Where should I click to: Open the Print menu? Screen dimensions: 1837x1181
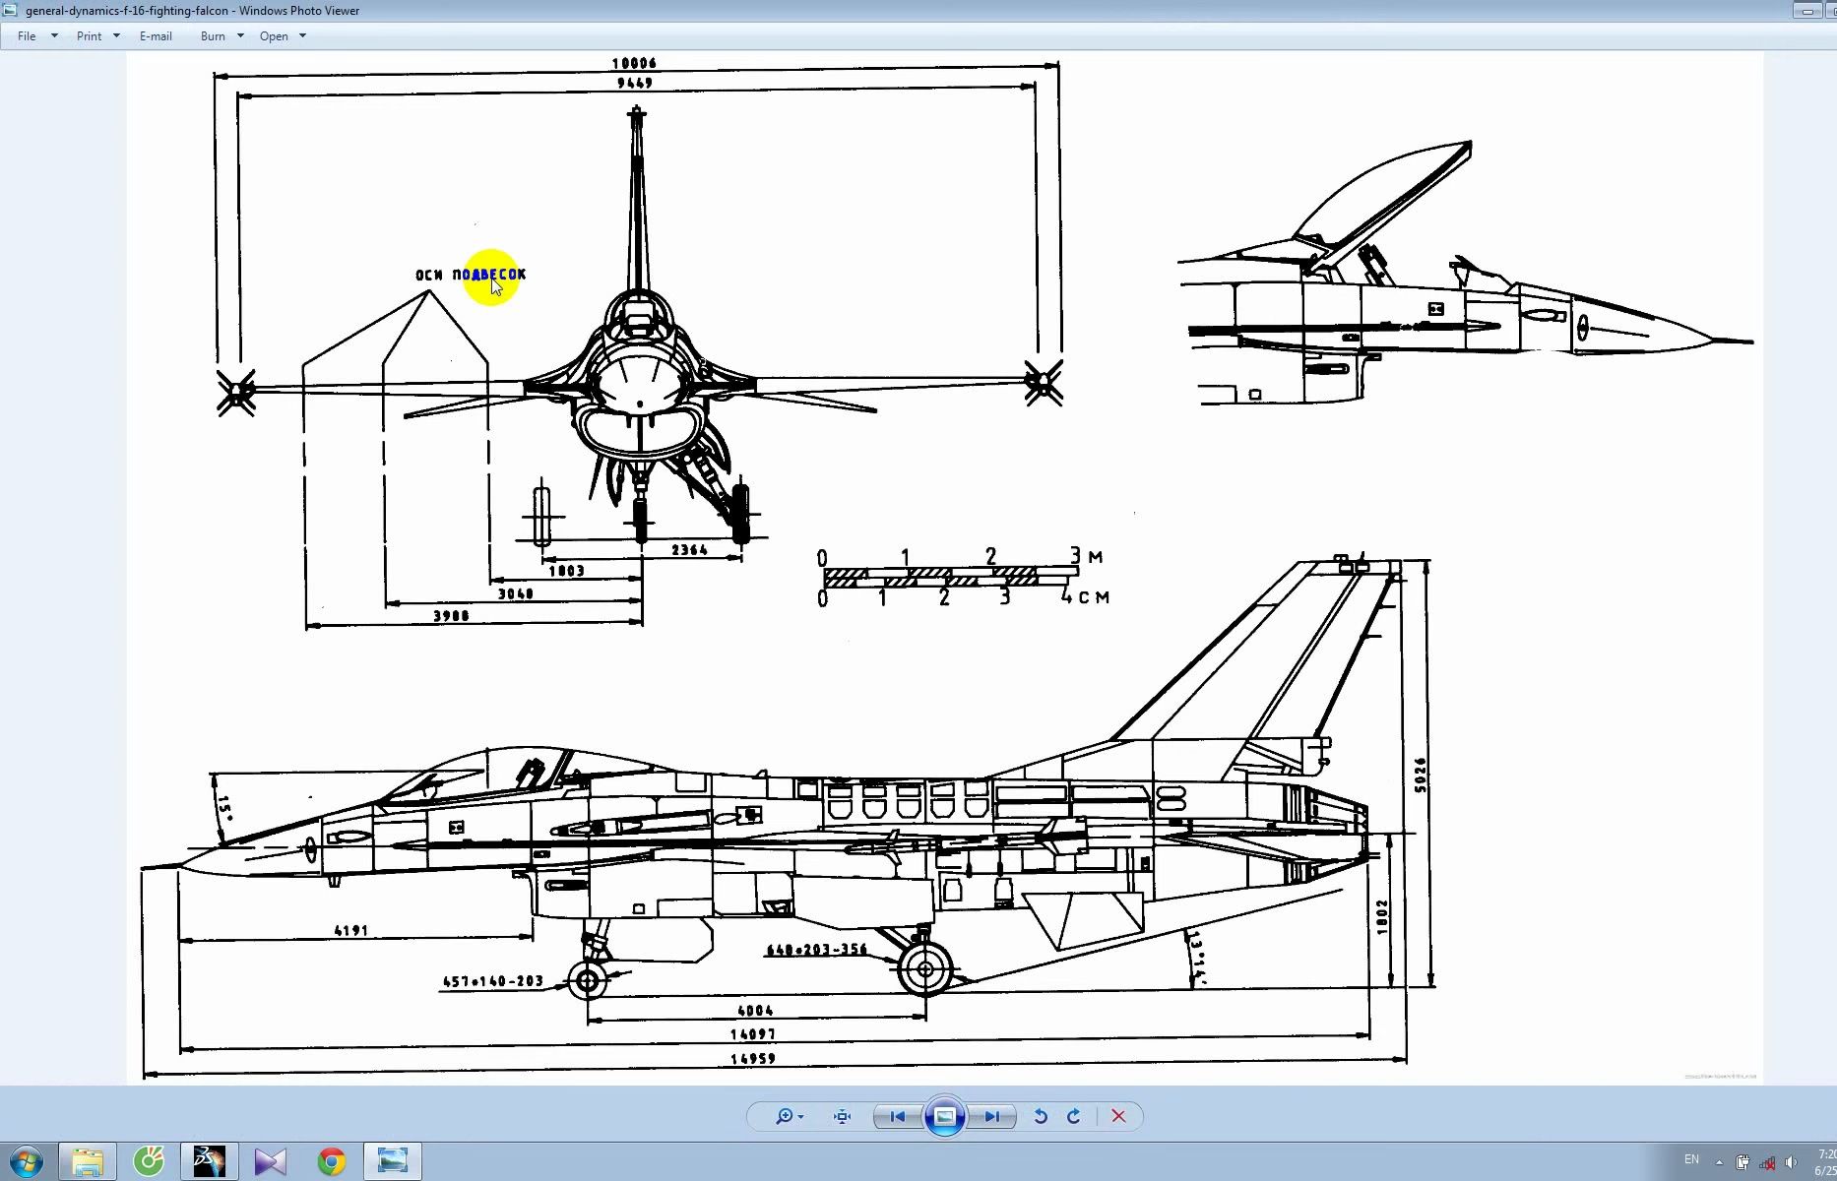point(89,36)
